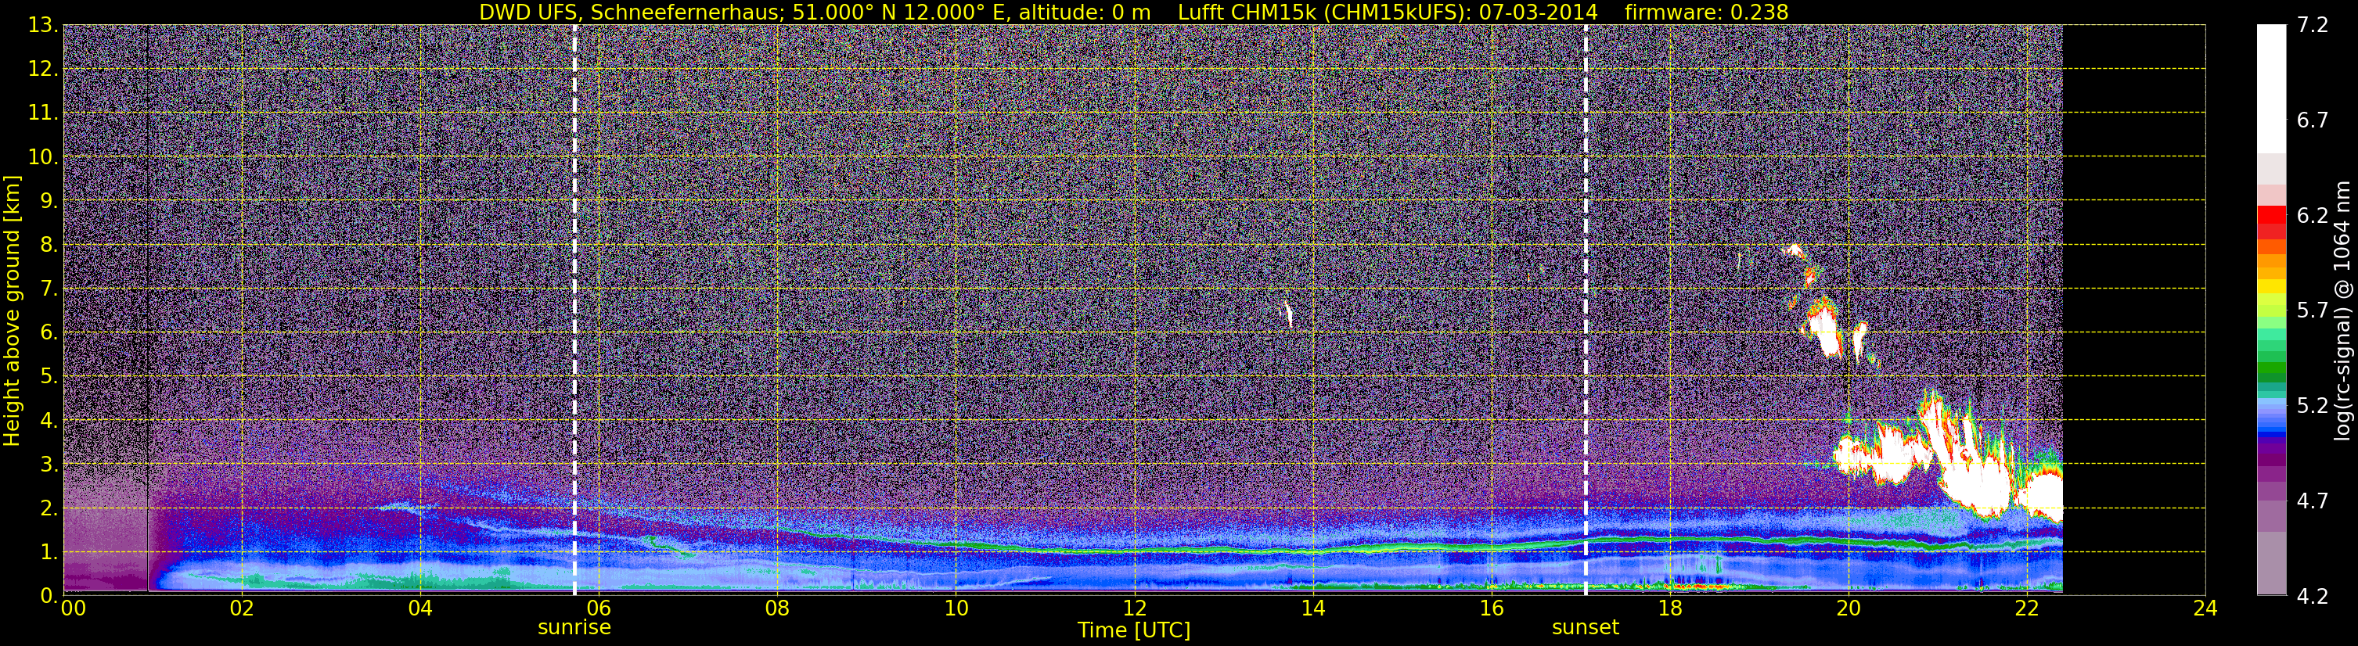Click the time axis tick label '24'

pos(2205,608)
